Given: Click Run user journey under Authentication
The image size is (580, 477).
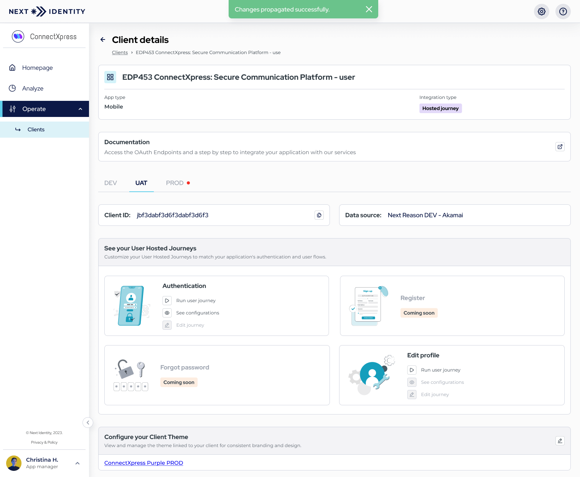Looking at the screenshot, I should pyautogui.click(x=196, y=301).
